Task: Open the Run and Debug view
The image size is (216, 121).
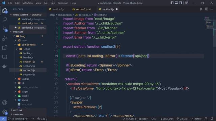Action: coord(5,38)
